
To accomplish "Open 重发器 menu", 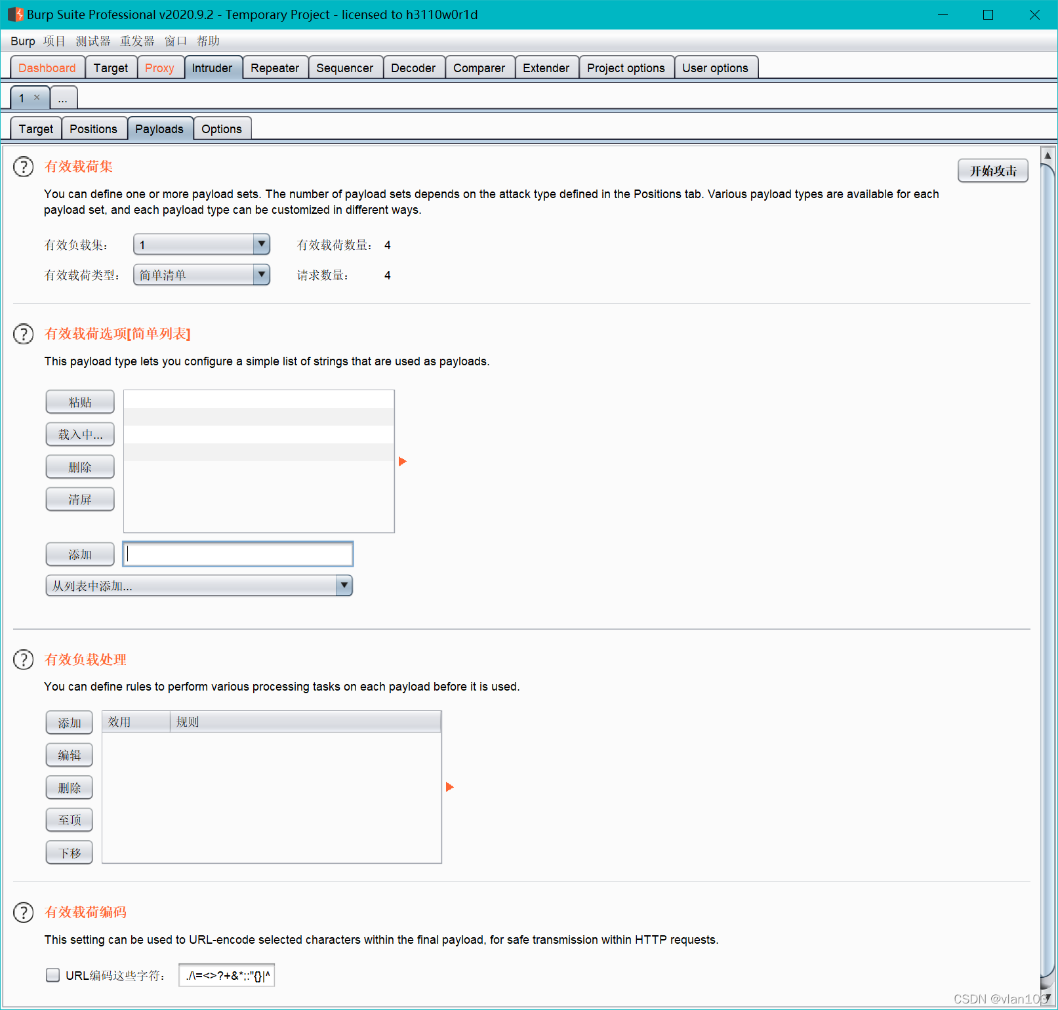I will [137, 41].
